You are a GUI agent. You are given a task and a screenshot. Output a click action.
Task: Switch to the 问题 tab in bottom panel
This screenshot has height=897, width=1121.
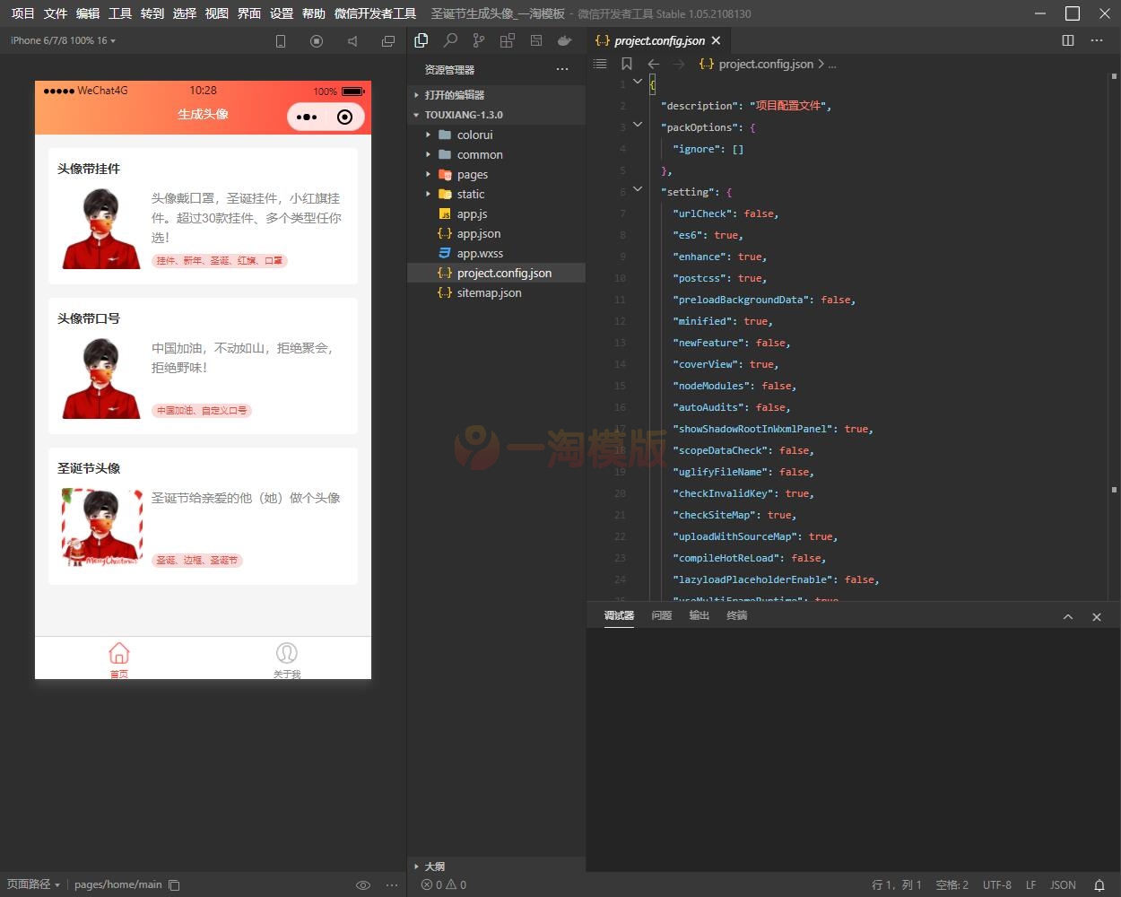pyautogui.click(x=662, y=615)
